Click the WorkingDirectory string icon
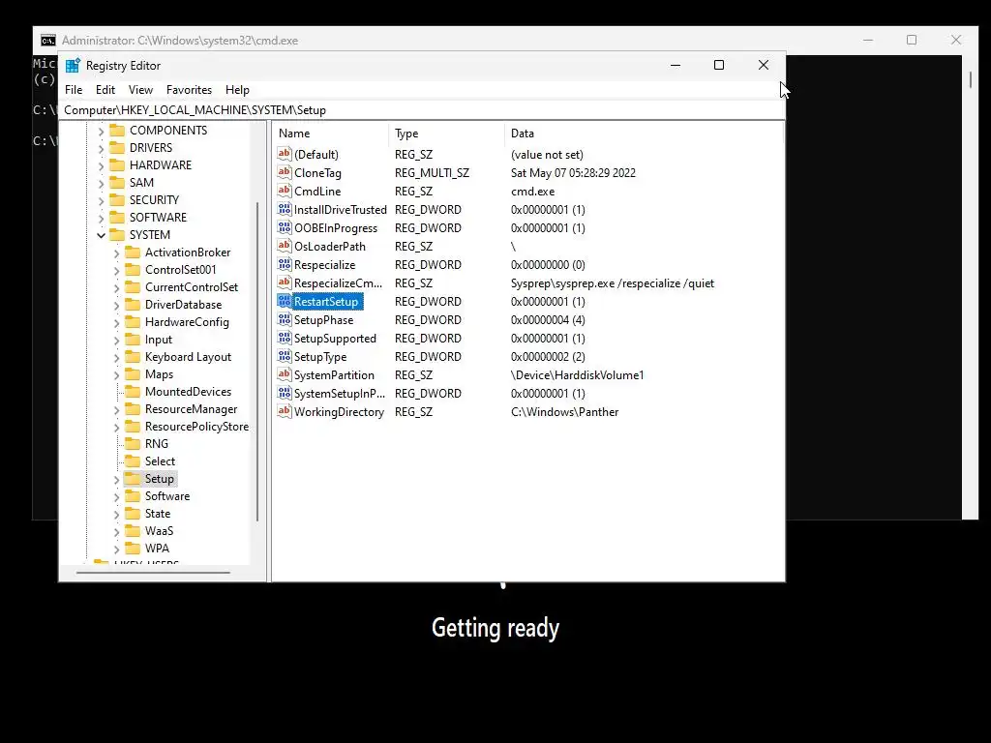The width and height of the screenshot is (991, 743). pos(285,411)
